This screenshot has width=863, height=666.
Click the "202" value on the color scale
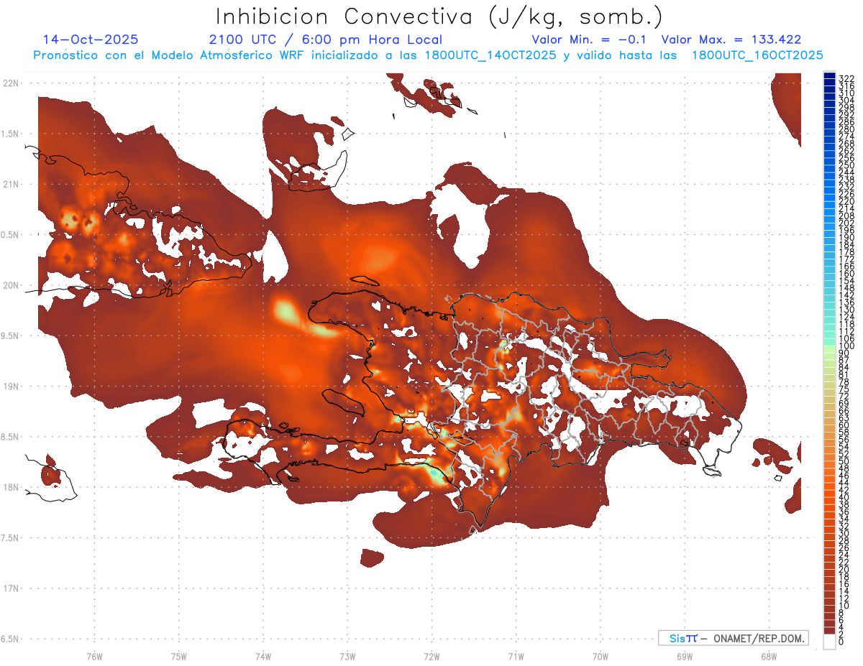(846, 223)
